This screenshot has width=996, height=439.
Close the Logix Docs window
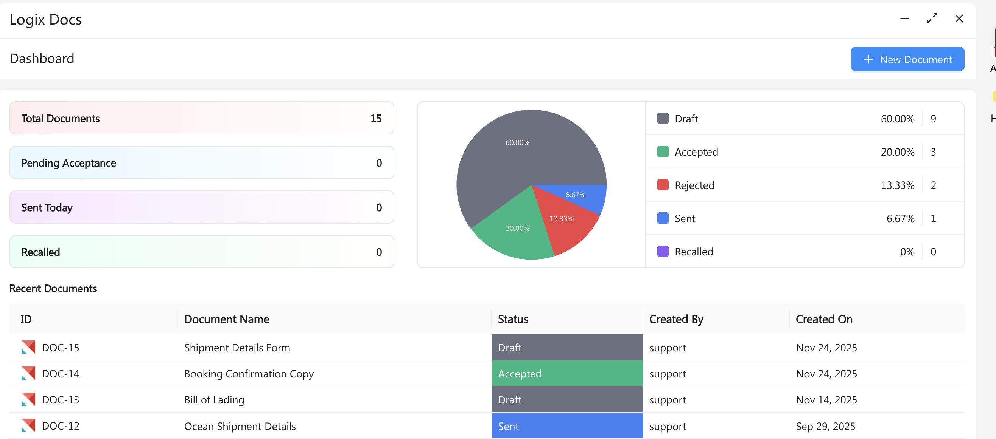coord(959,19)
